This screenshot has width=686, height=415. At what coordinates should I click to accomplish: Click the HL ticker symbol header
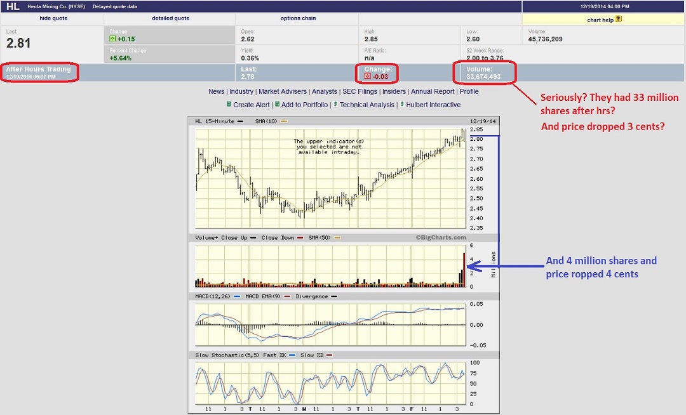(13, 6)
